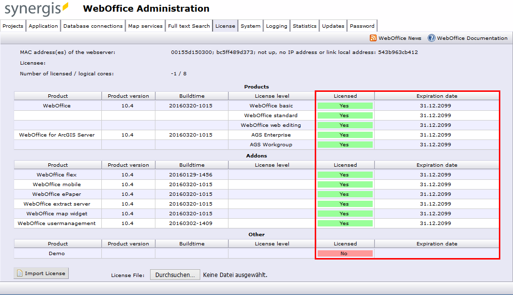Open the Logging tab
The image size is (513, 295).
[x=276, y=25]
